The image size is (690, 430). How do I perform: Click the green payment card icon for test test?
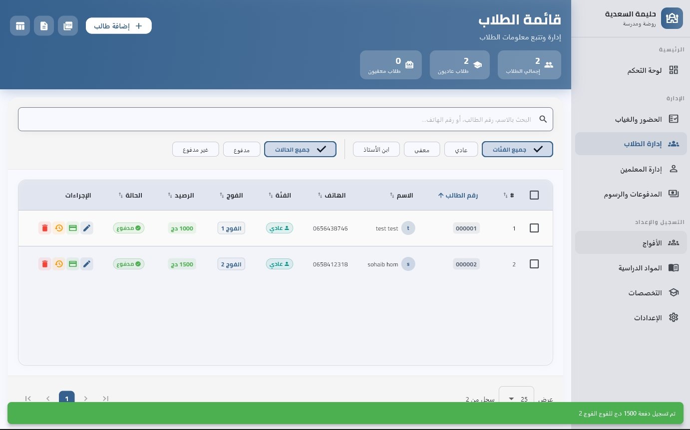tap(73, 228)
